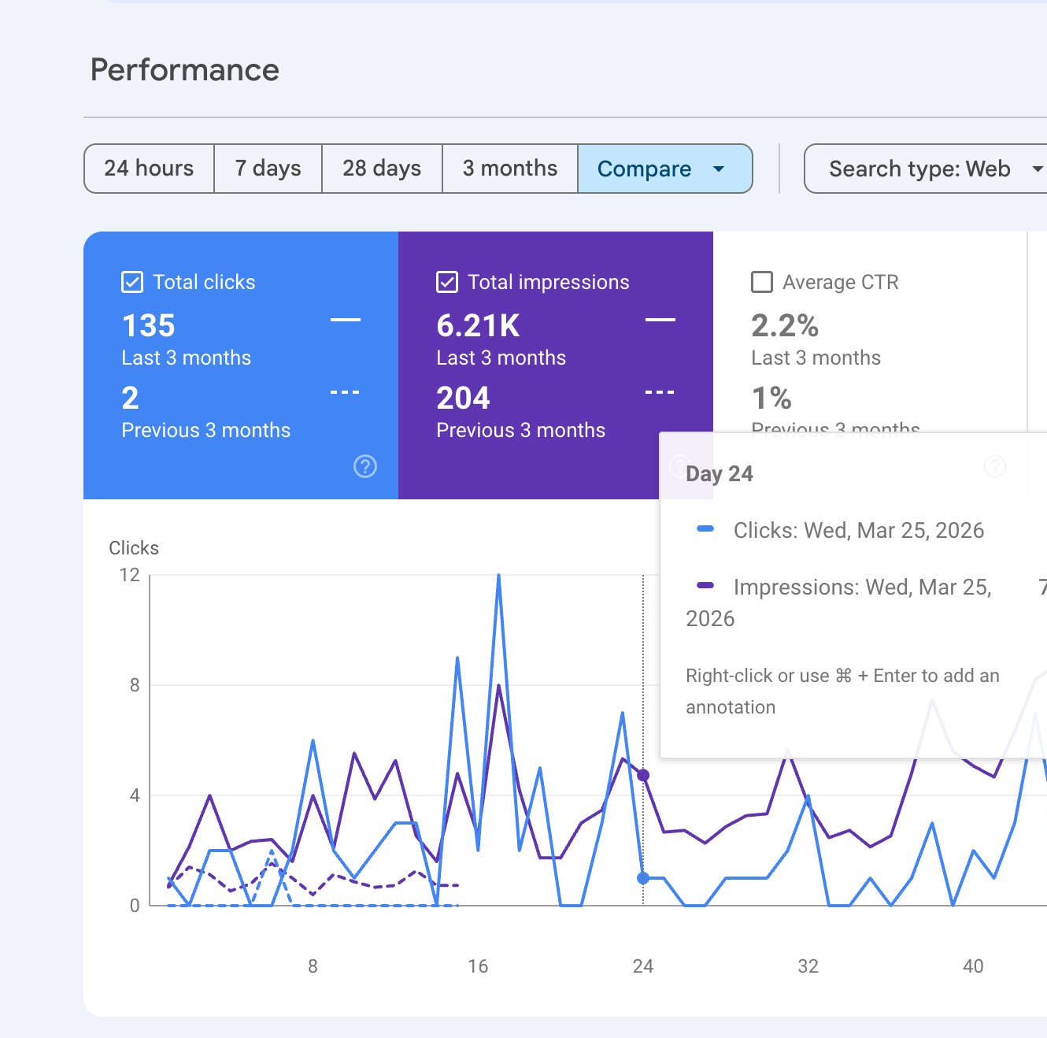Click the Average CTR value 2.2%
Image resolution: width=1047 pixels, height=1038 pixels.
pyautogui.click(x=785, y=326)
